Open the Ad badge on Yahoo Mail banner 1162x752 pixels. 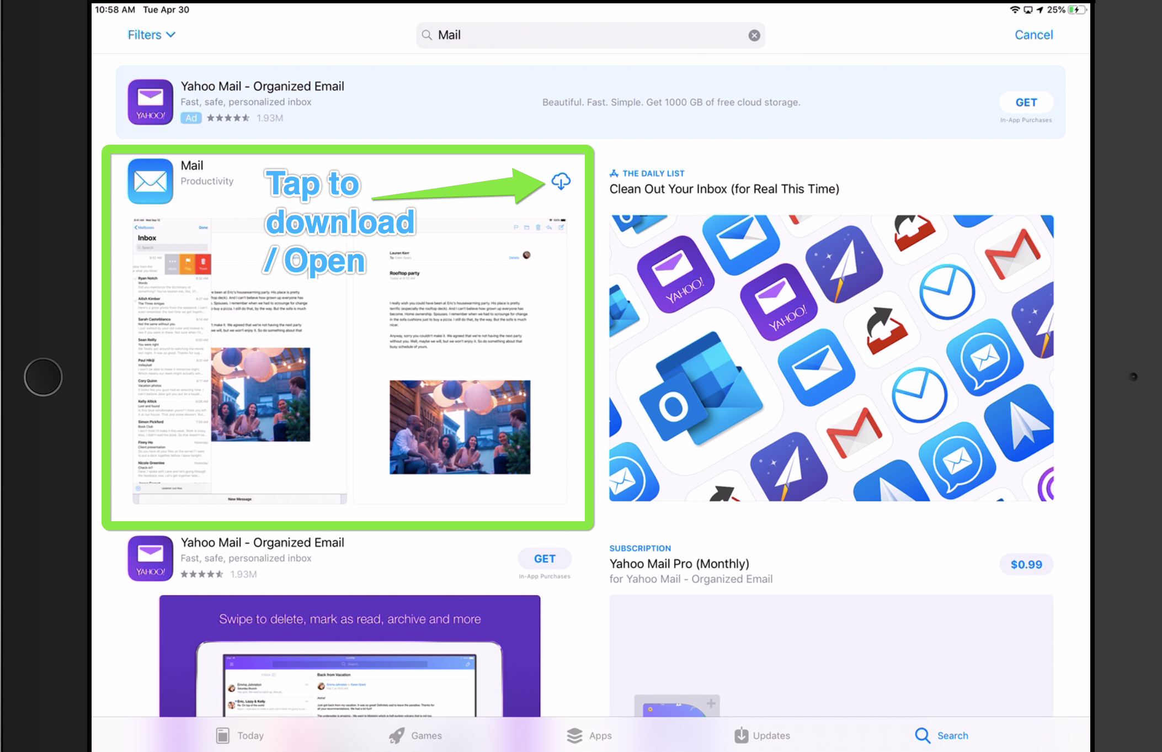(191, 118)
